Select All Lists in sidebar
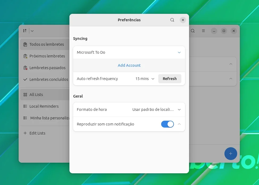259x185 pixels. tap(45, 94)
